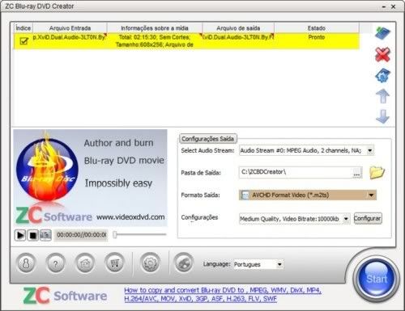Click Informações sobre a mídia header
This screenshot has height=311, width=405.
tap(155, 28)
